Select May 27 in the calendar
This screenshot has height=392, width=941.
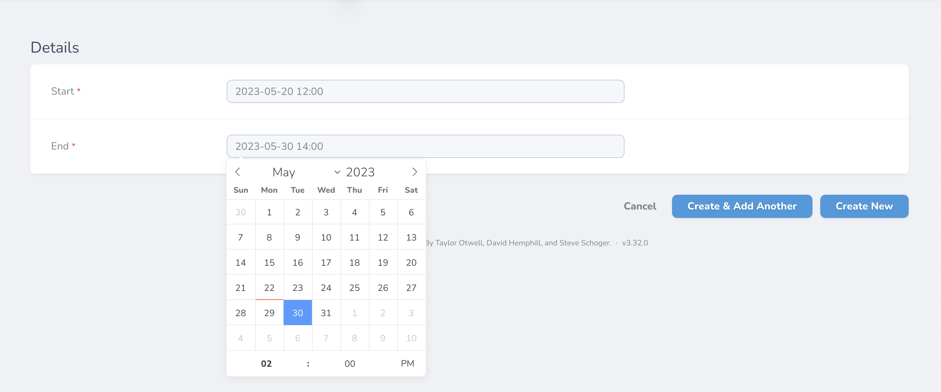[411, 288]
